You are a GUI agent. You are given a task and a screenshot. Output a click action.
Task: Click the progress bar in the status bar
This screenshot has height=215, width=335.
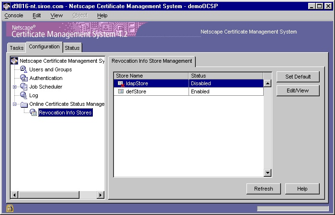tap(293, 209)
